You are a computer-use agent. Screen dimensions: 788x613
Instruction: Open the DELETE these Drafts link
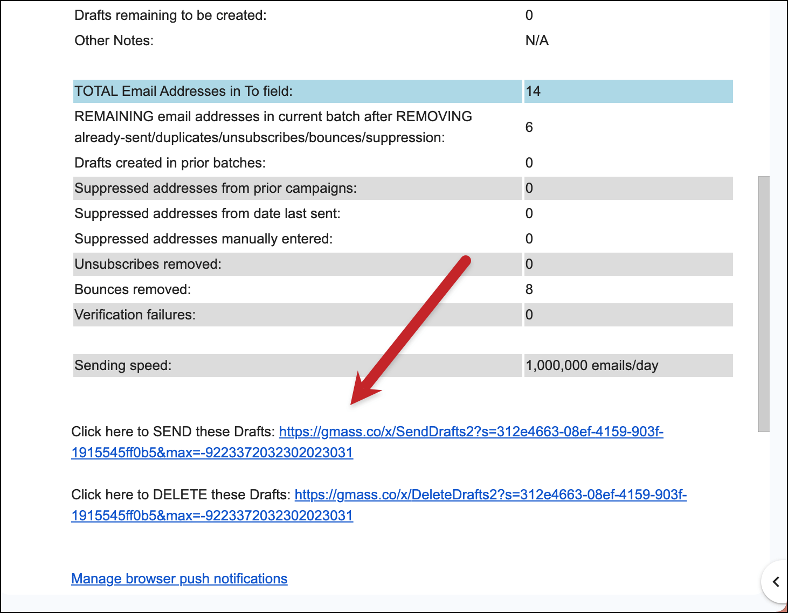tap(490, 494)
